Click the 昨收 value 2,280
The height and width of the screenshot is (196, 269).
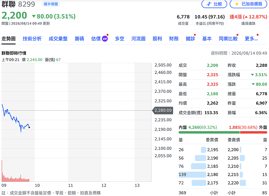click(x=262, y=65)
